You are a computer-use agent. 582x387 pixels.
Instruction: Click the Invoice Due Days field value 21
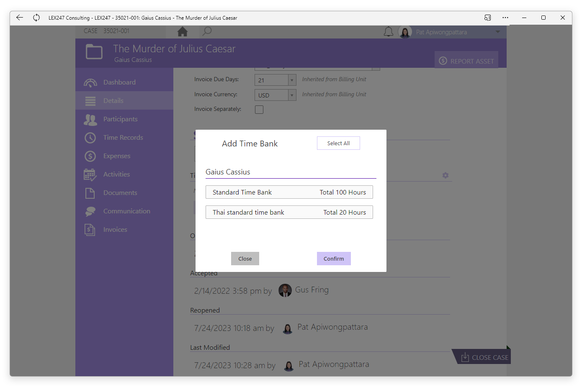pos(272,80)
